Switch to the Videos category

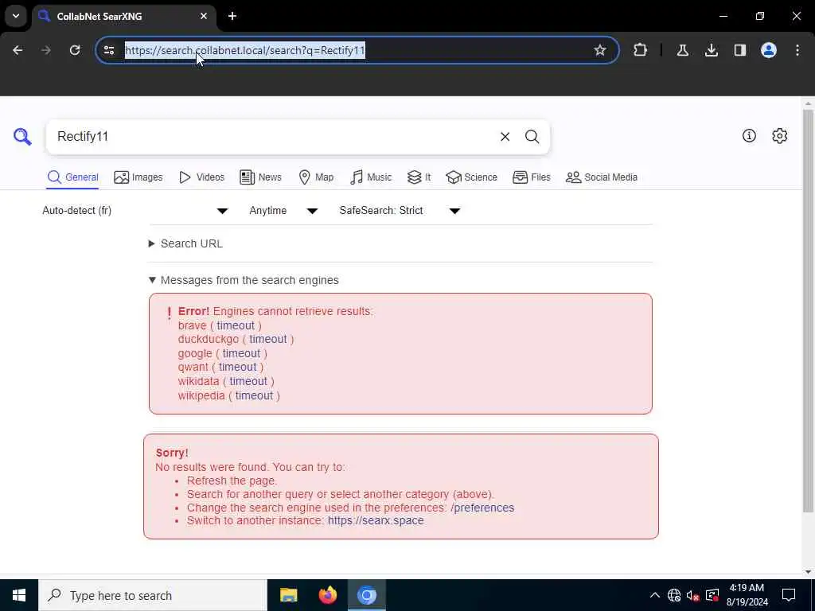201,177
